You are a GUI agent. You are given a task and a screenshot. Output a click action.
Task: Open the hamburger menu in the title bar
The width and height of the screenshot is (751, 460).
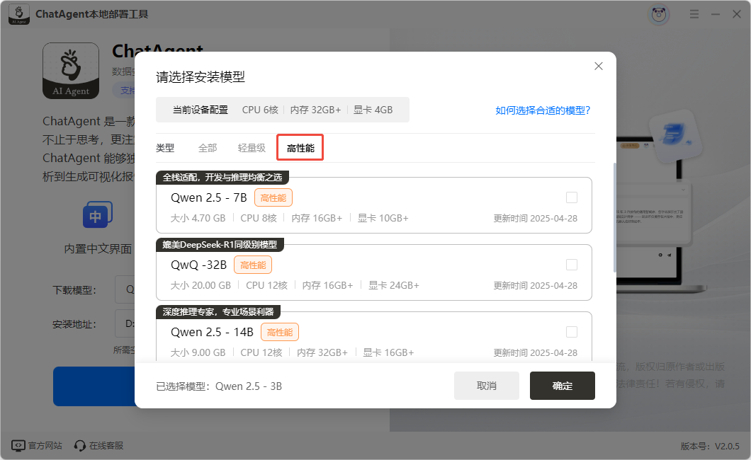pyautogui.click(x=694, y=14)
